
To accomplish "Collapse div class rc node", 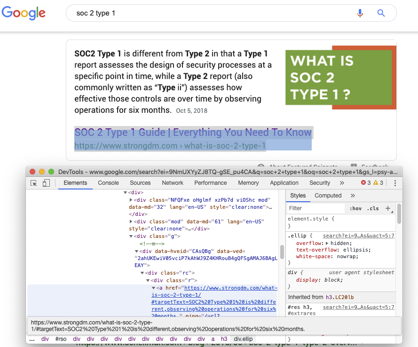I will click(x=142, y=273).
